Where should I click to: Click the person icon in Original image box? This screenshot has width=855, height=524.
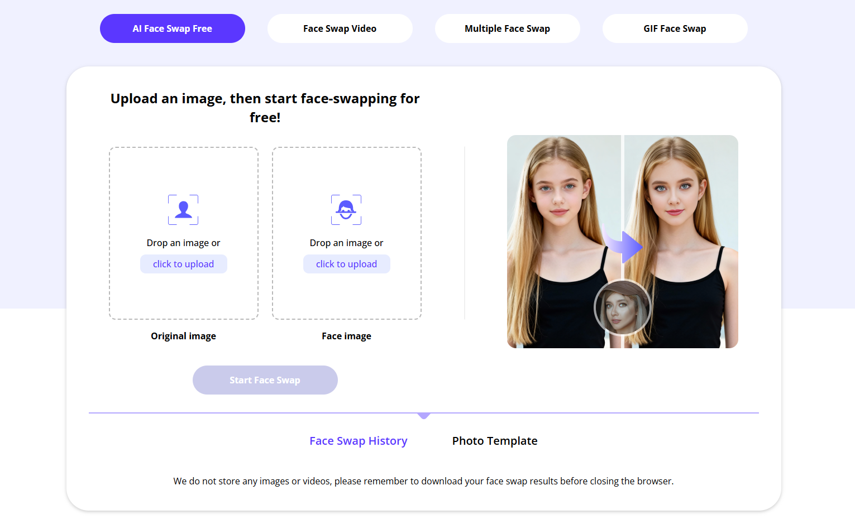coord(183,210)
